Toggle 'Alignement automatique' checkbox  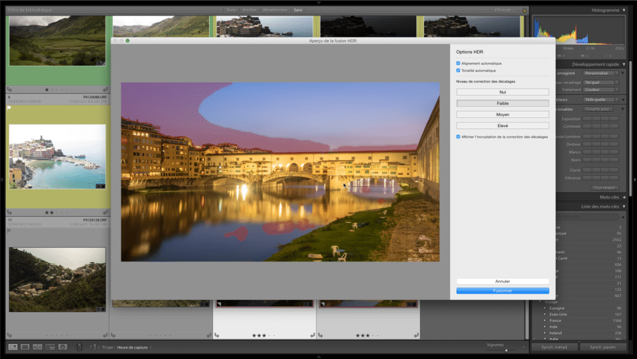point(458,64)
